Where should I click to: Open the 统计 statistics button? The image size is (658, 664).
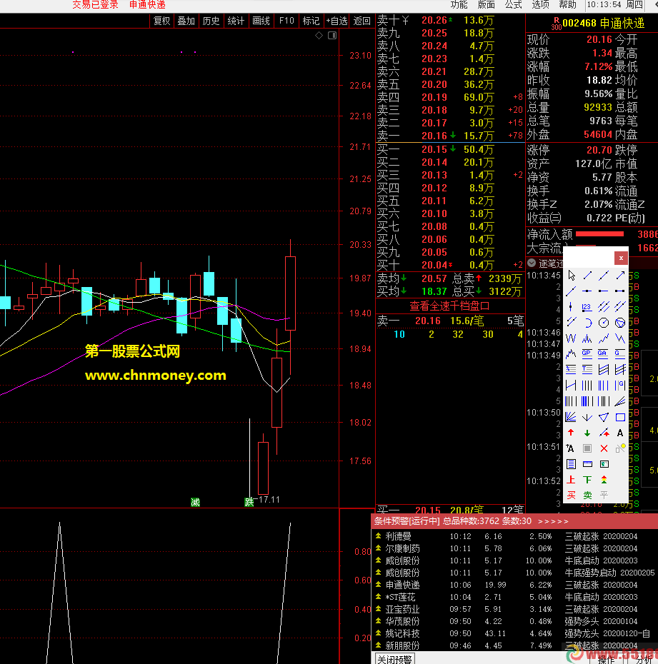[236, 21]
